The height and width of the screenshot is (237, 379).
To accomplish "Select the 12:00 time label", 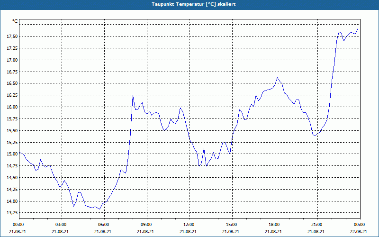I will [x=189, y=225].
